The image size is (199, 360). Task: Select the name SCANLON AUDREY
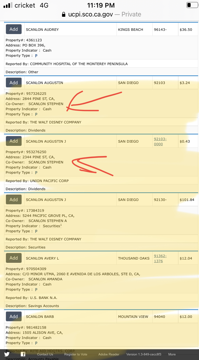(x=42, y=29)
